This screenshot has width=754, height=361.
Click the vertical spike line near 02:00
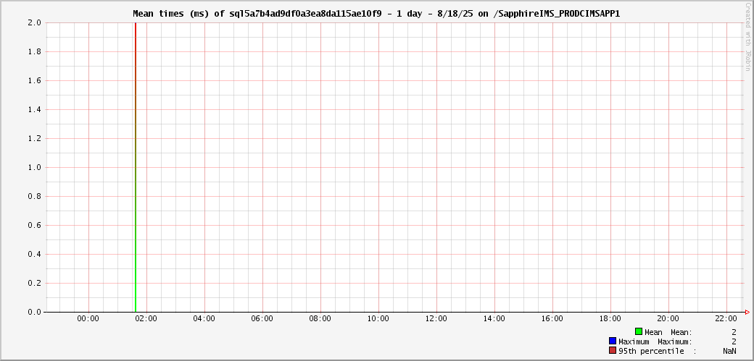tap(136, 167)
